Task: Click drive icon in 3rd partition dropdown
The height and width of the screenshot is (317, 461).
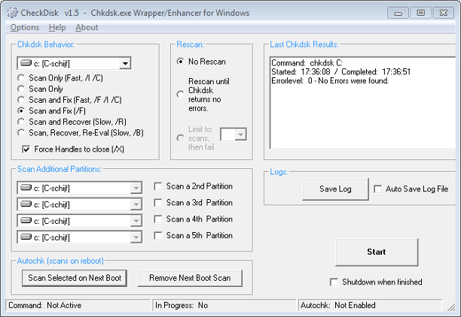Action: (26, 204)
